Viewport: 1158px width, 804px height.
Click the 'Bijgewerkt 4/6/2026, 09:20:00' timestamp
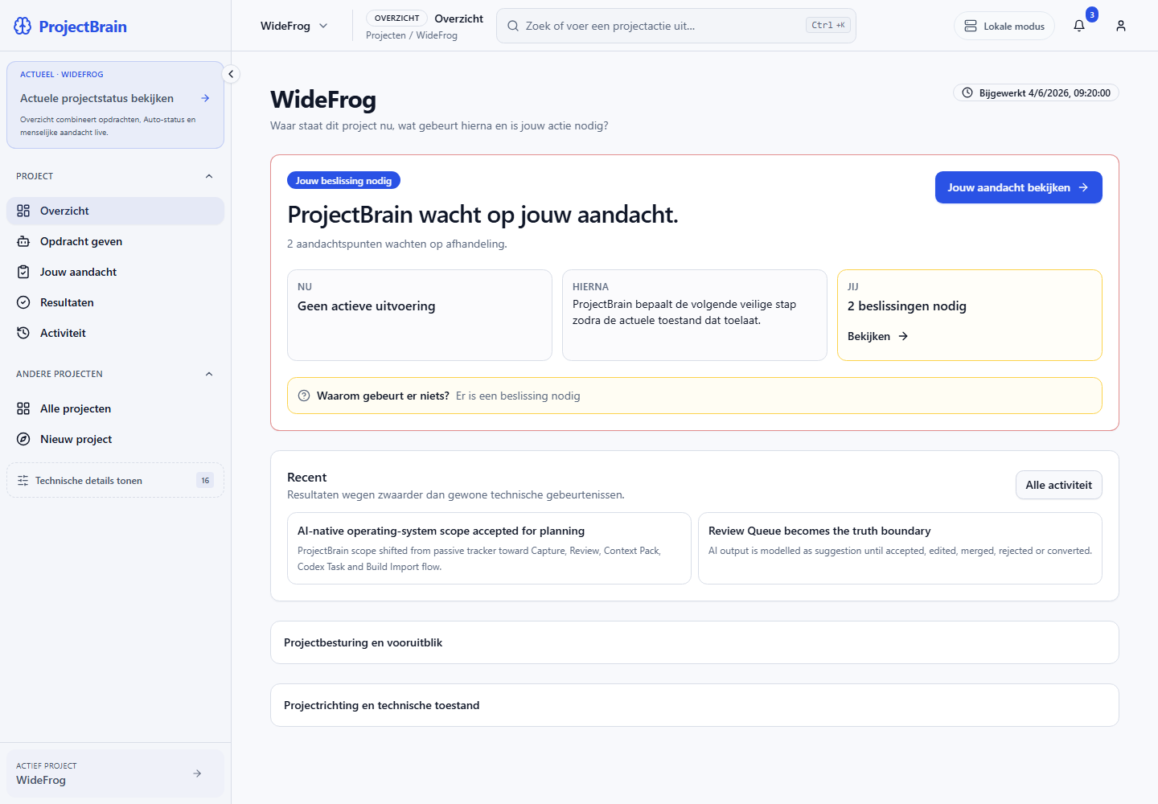[1036, 92]
